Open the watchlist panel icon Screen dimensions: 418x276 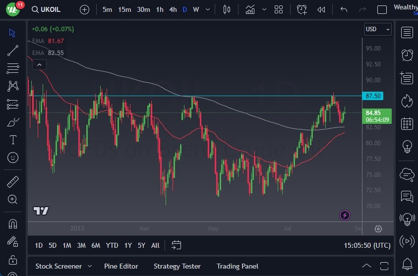pyautogui.click(x=407, y=33)
